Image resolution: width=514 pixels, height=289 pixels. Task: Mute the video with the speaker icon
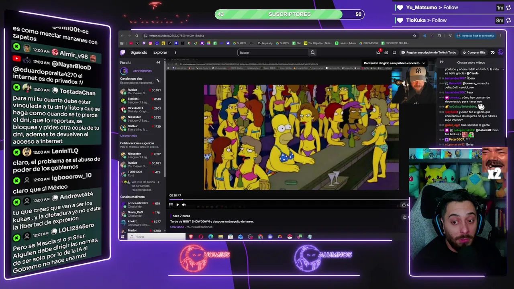pyautogui.click(x=184, y=205)
